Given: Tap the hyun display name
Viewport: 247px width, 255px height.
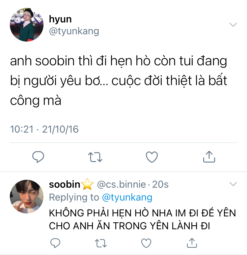Looking at the screenshot, I should (x=60, y=19).
